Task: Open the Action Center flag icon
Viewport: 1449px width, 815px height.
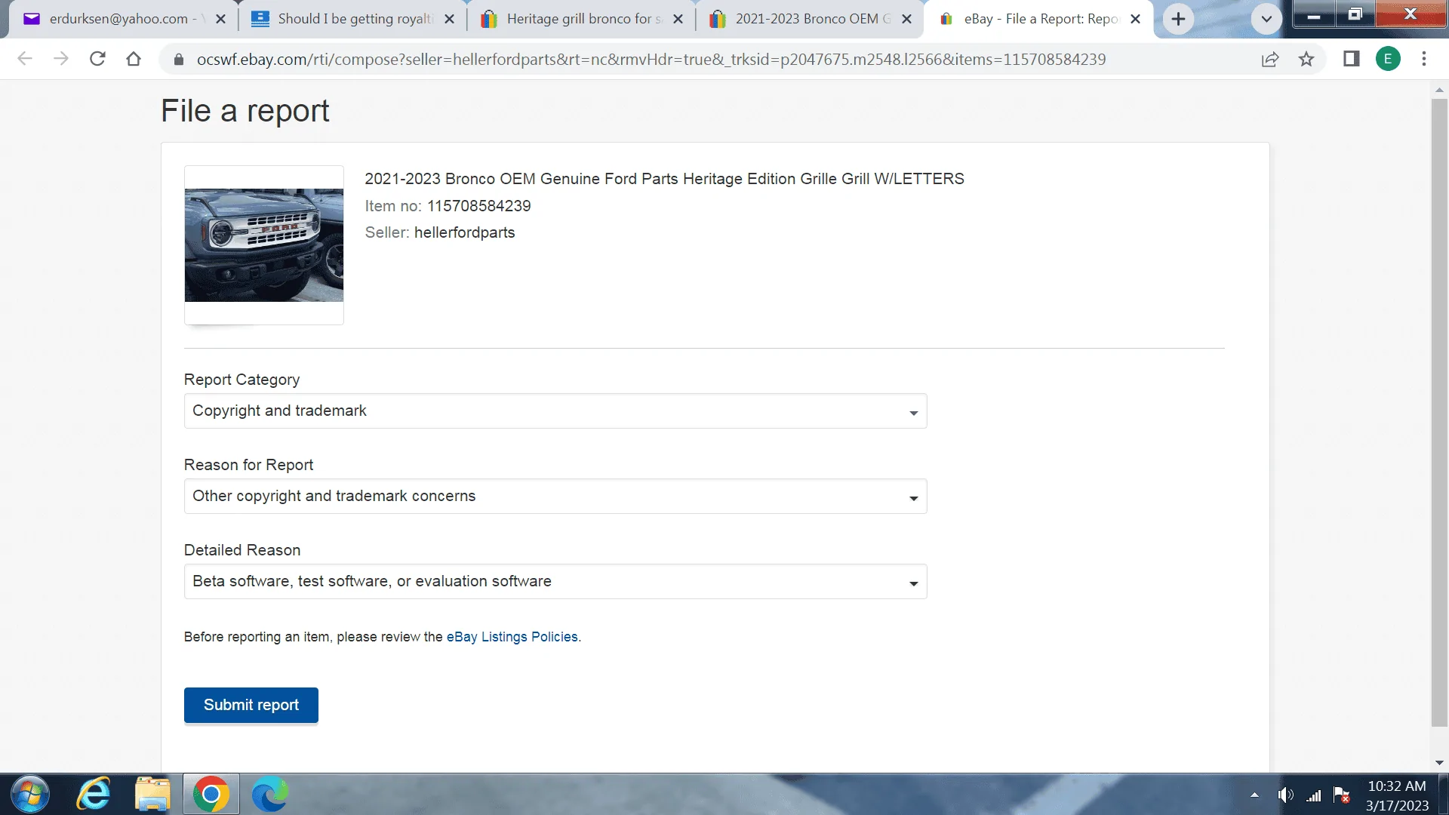Action: coord(1342,795)
